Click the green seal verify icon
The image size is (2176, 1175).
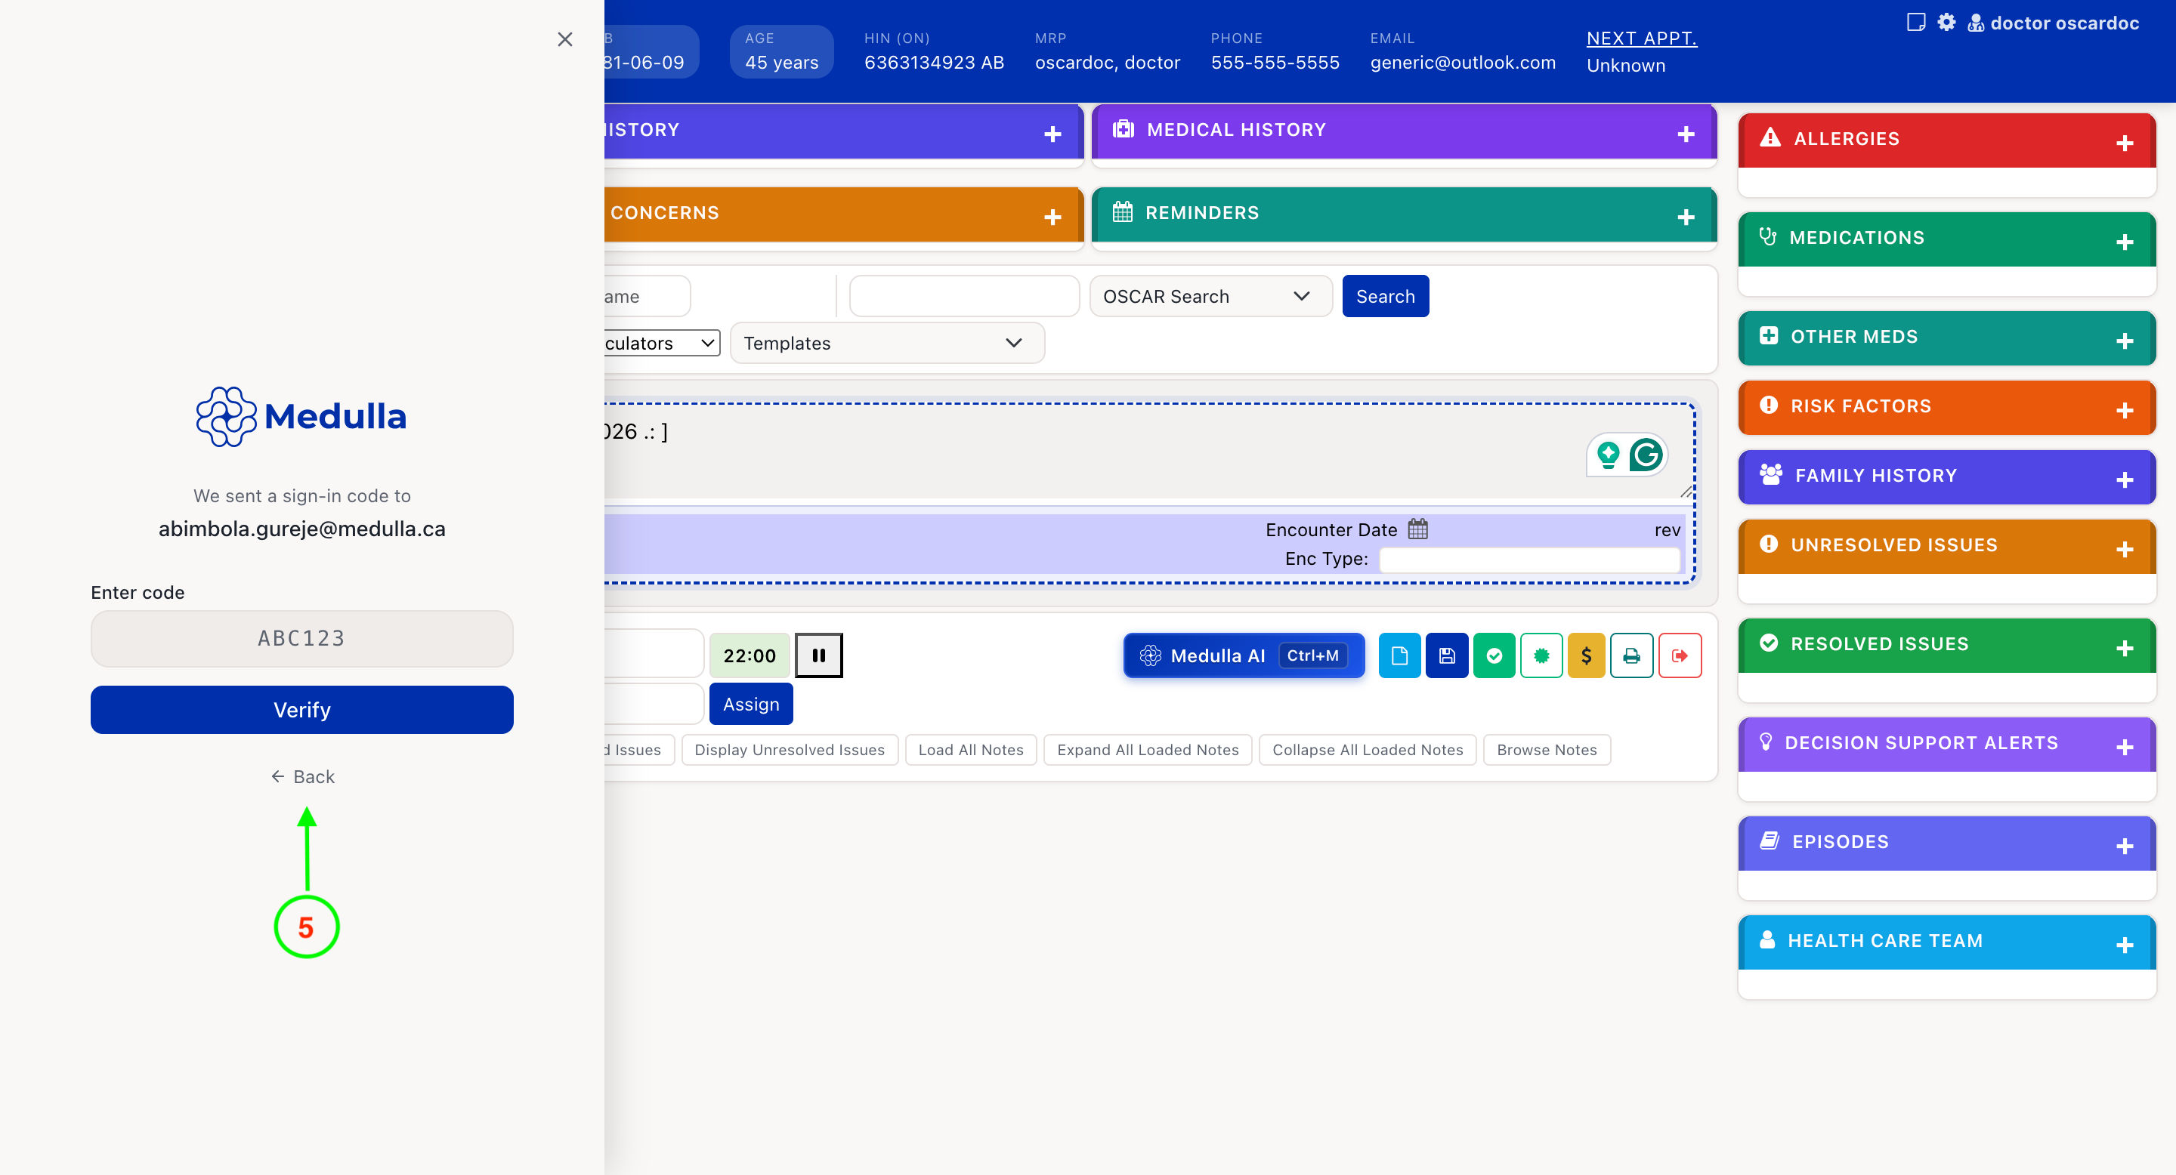1541,655
